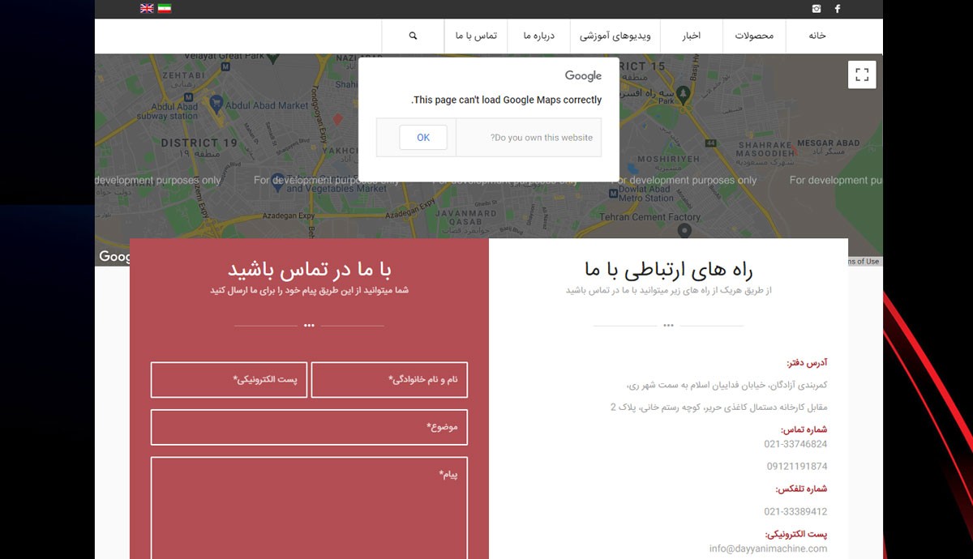Image resolution: width=973 pixels, height=559 pixels.
Task: Click the شماره تلفکس label
Action: 801,489
